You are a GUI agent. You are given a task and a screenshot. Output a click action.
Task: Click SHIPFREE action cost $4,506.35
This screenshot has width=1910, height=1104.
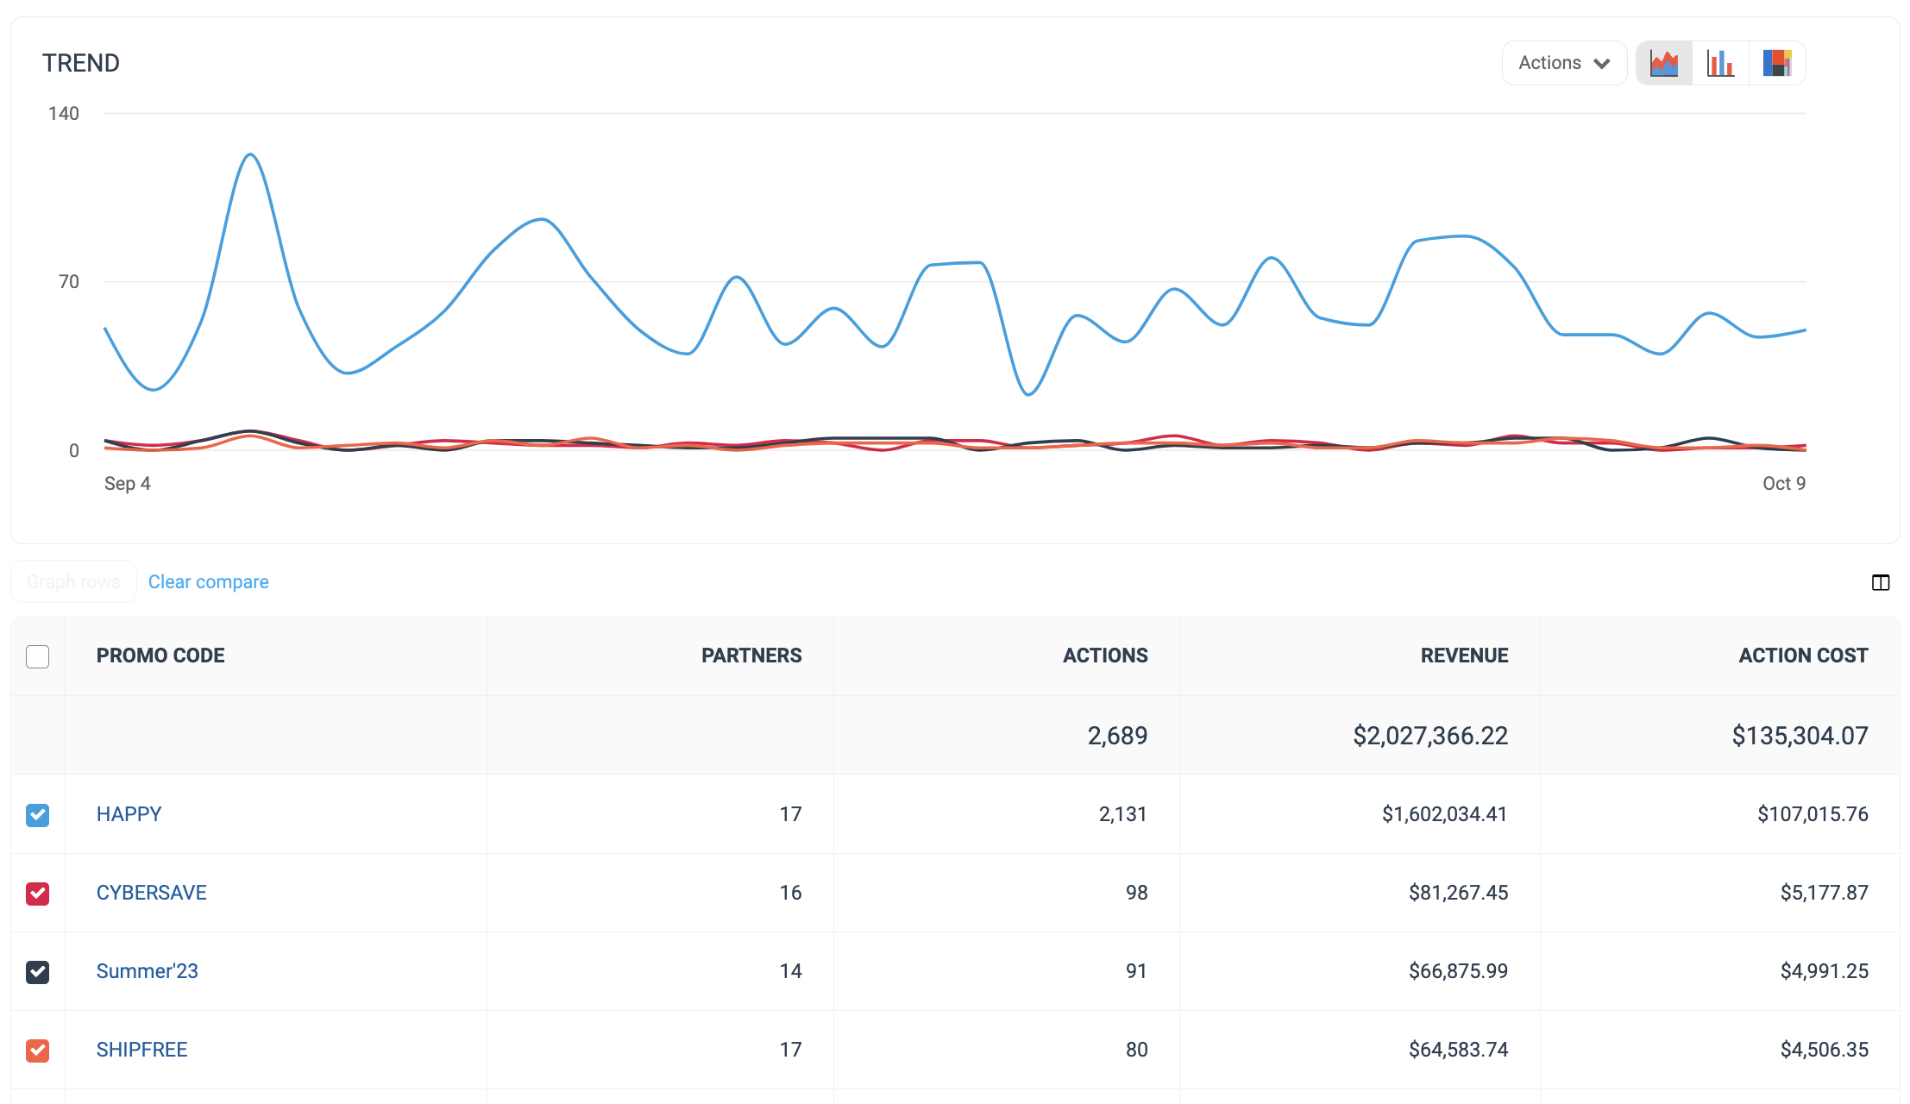pos(1824,1050)
